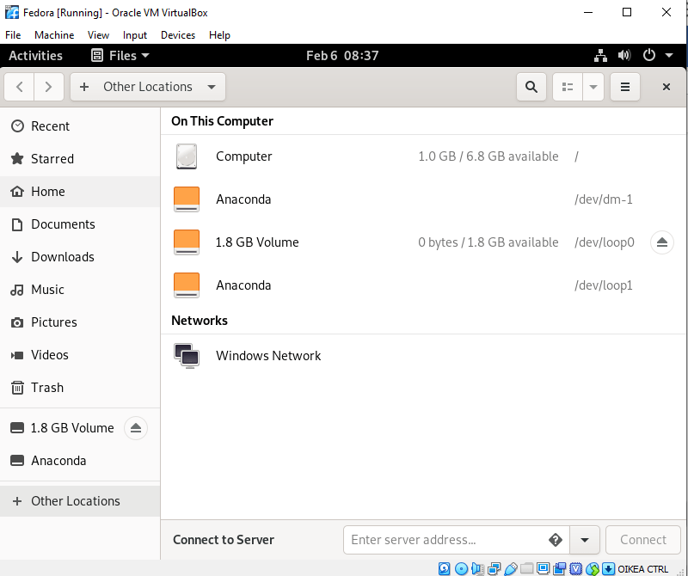Open the system power menu icon
The image size is (688, 576).
654,56
